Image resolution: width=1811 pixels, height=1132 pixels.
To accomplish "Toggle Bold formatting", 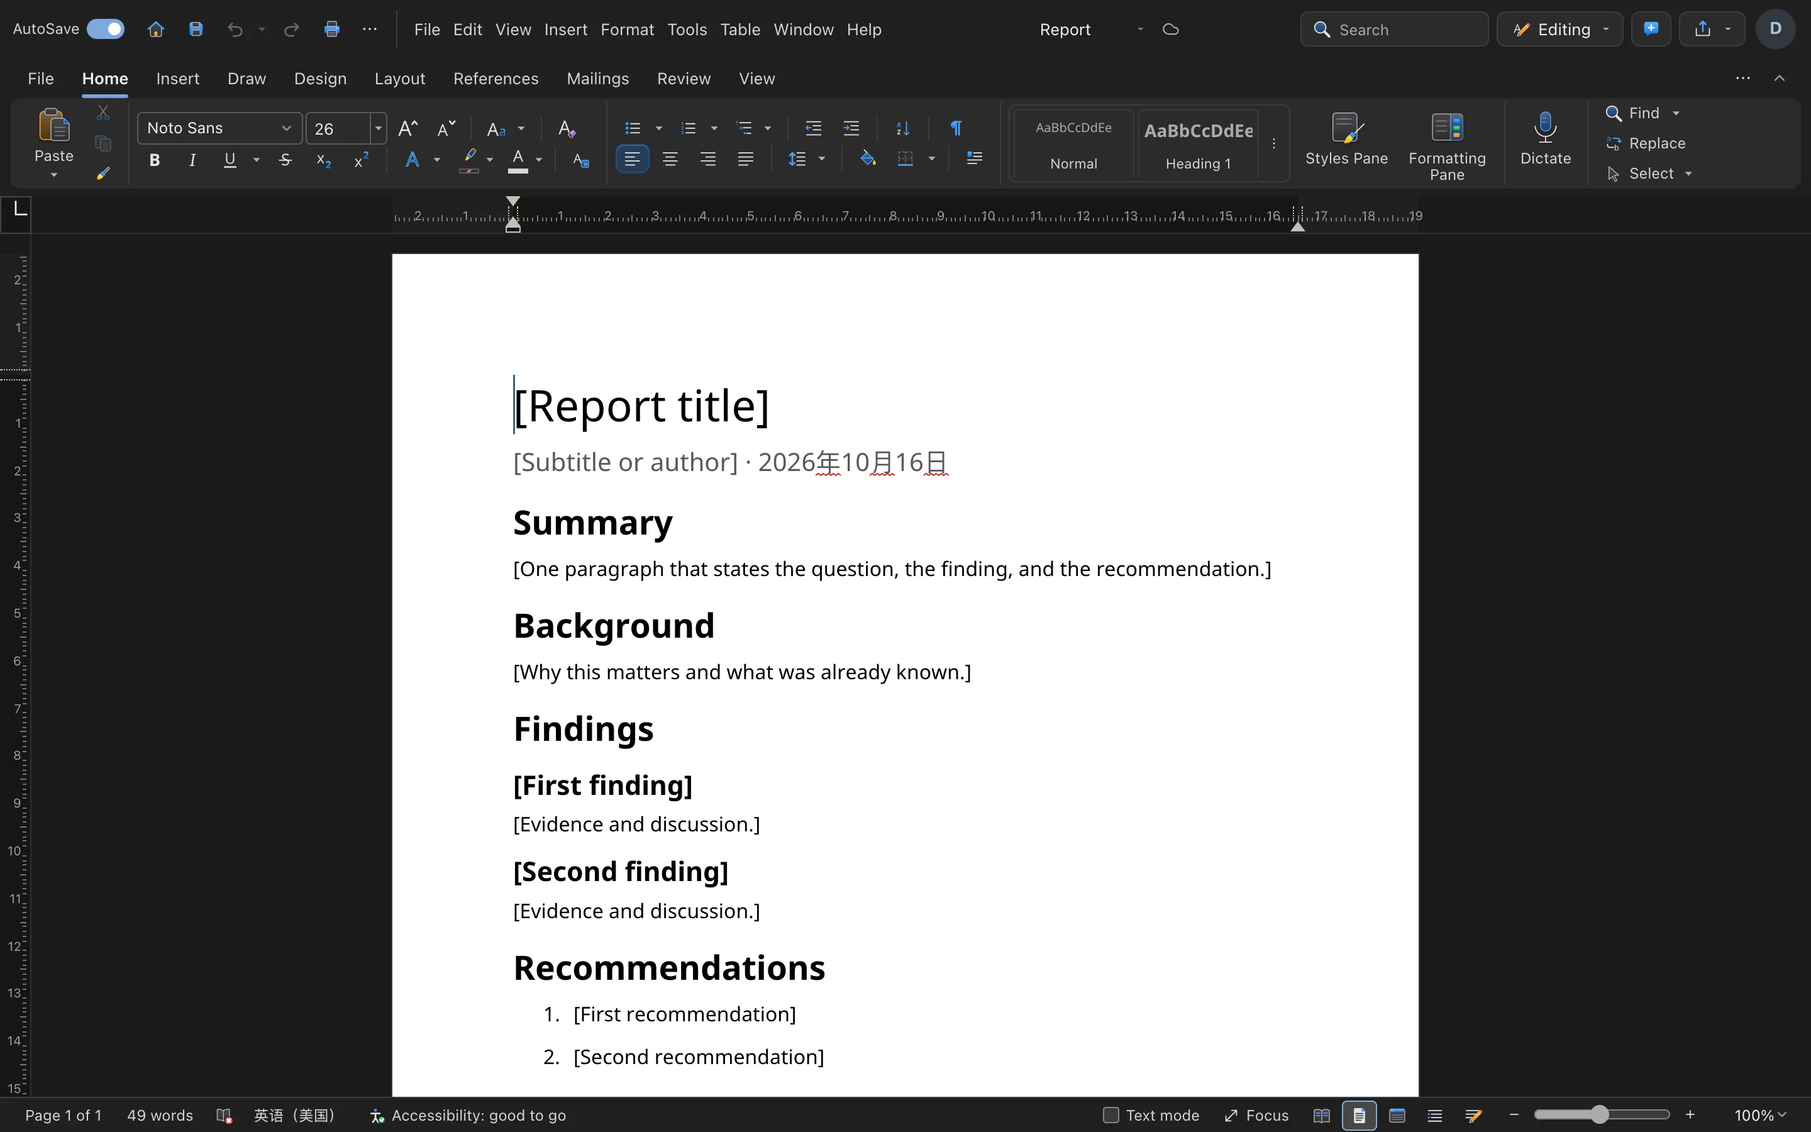I will pos(154,160).
